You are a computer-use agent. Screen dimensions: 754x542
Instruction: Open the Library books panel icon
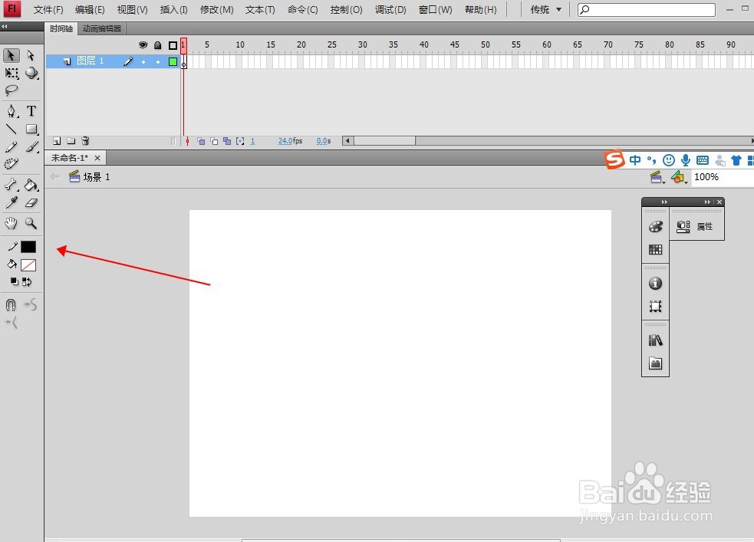655,340
